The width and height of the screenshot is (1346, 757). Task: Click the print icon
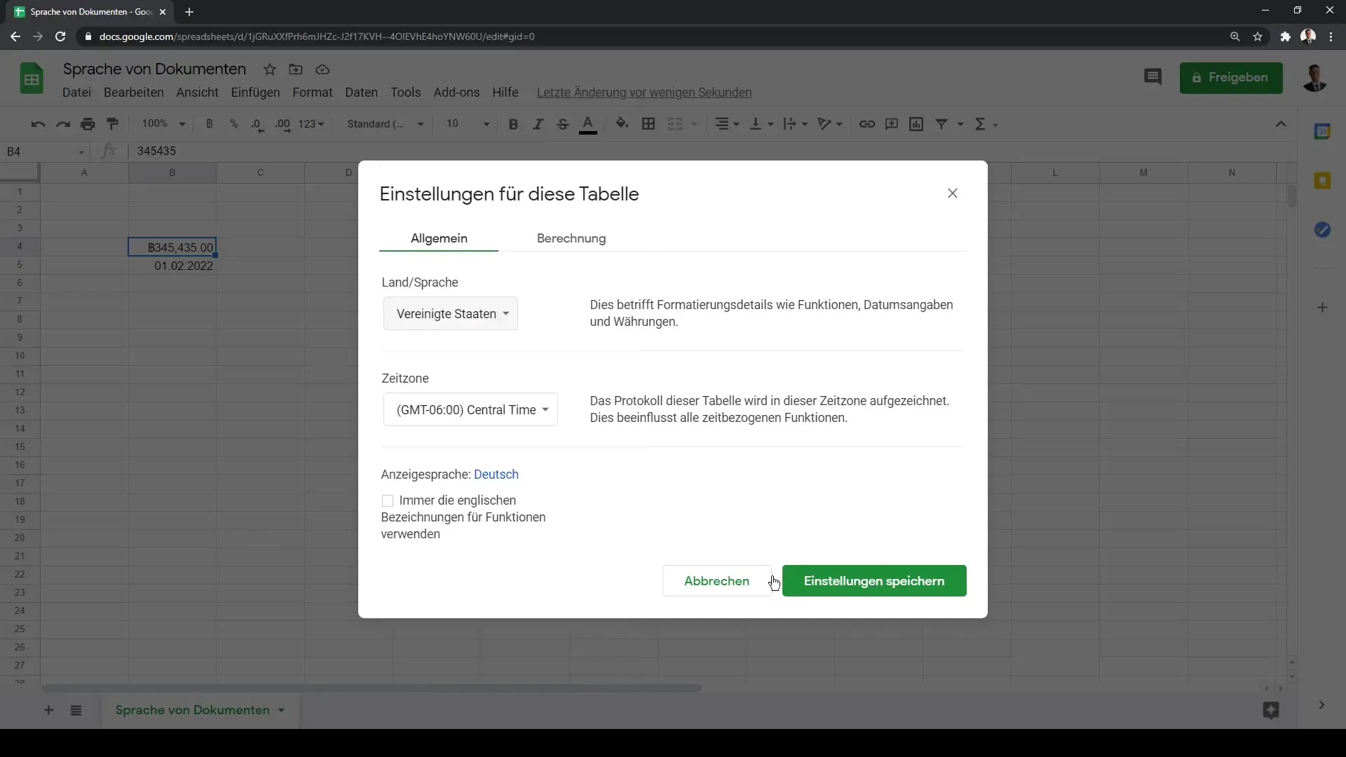(x=88, y=124)
